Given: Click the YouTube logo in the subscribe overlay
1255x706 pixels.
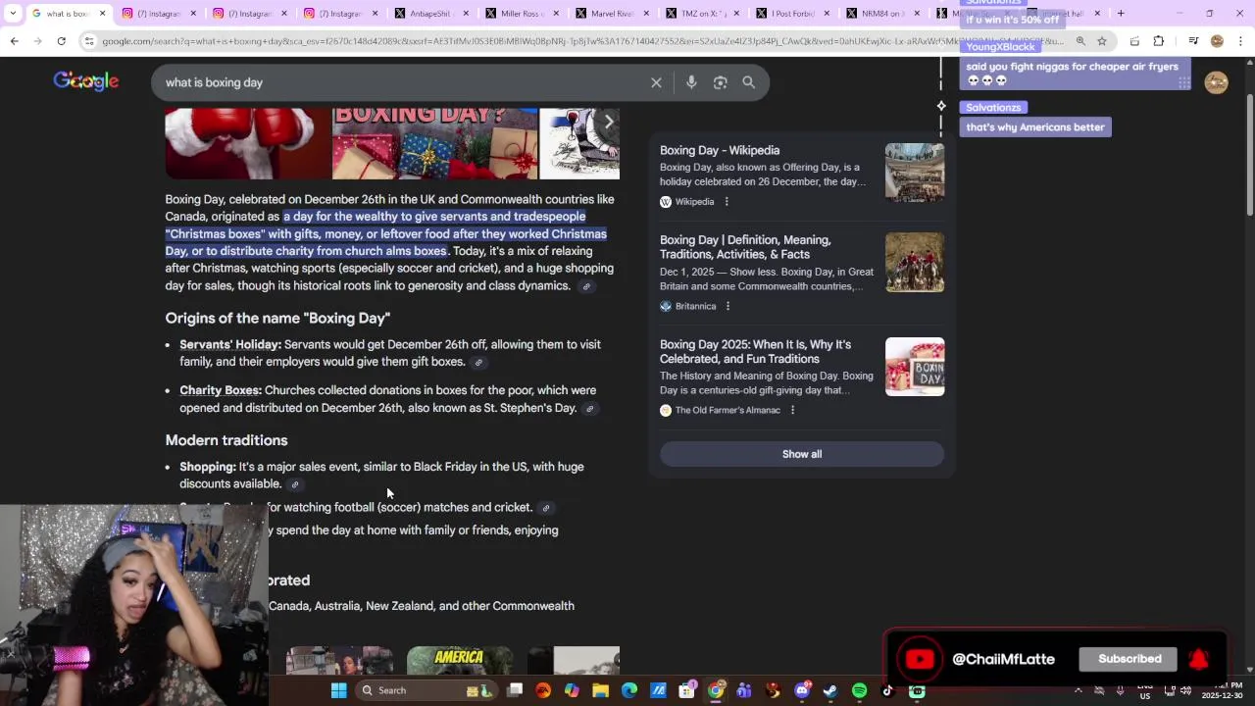Looking at the screenshot, I should click(920, 660).
